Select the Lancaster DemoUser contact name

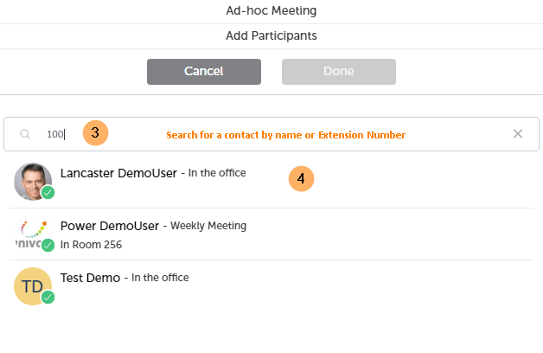point(118,173)
